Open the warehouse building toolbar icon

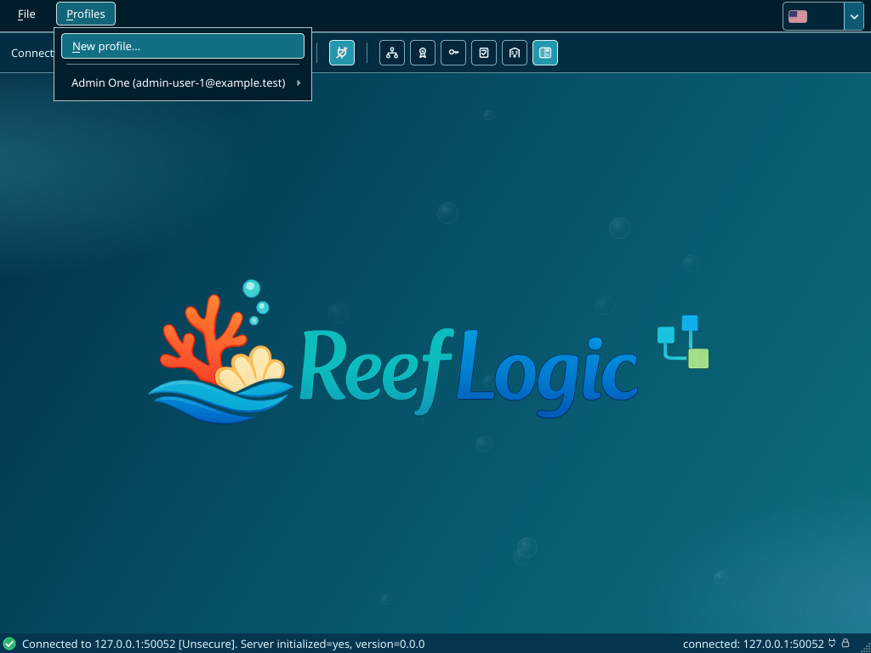tap(515, 53)
